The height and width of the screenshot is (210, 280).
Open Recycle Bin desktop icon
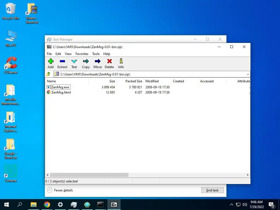click(11, 11)
